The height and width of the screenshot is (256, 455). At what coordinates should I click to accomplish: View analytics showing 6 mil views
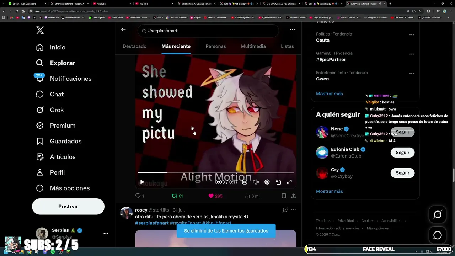(x=253, y=196)
